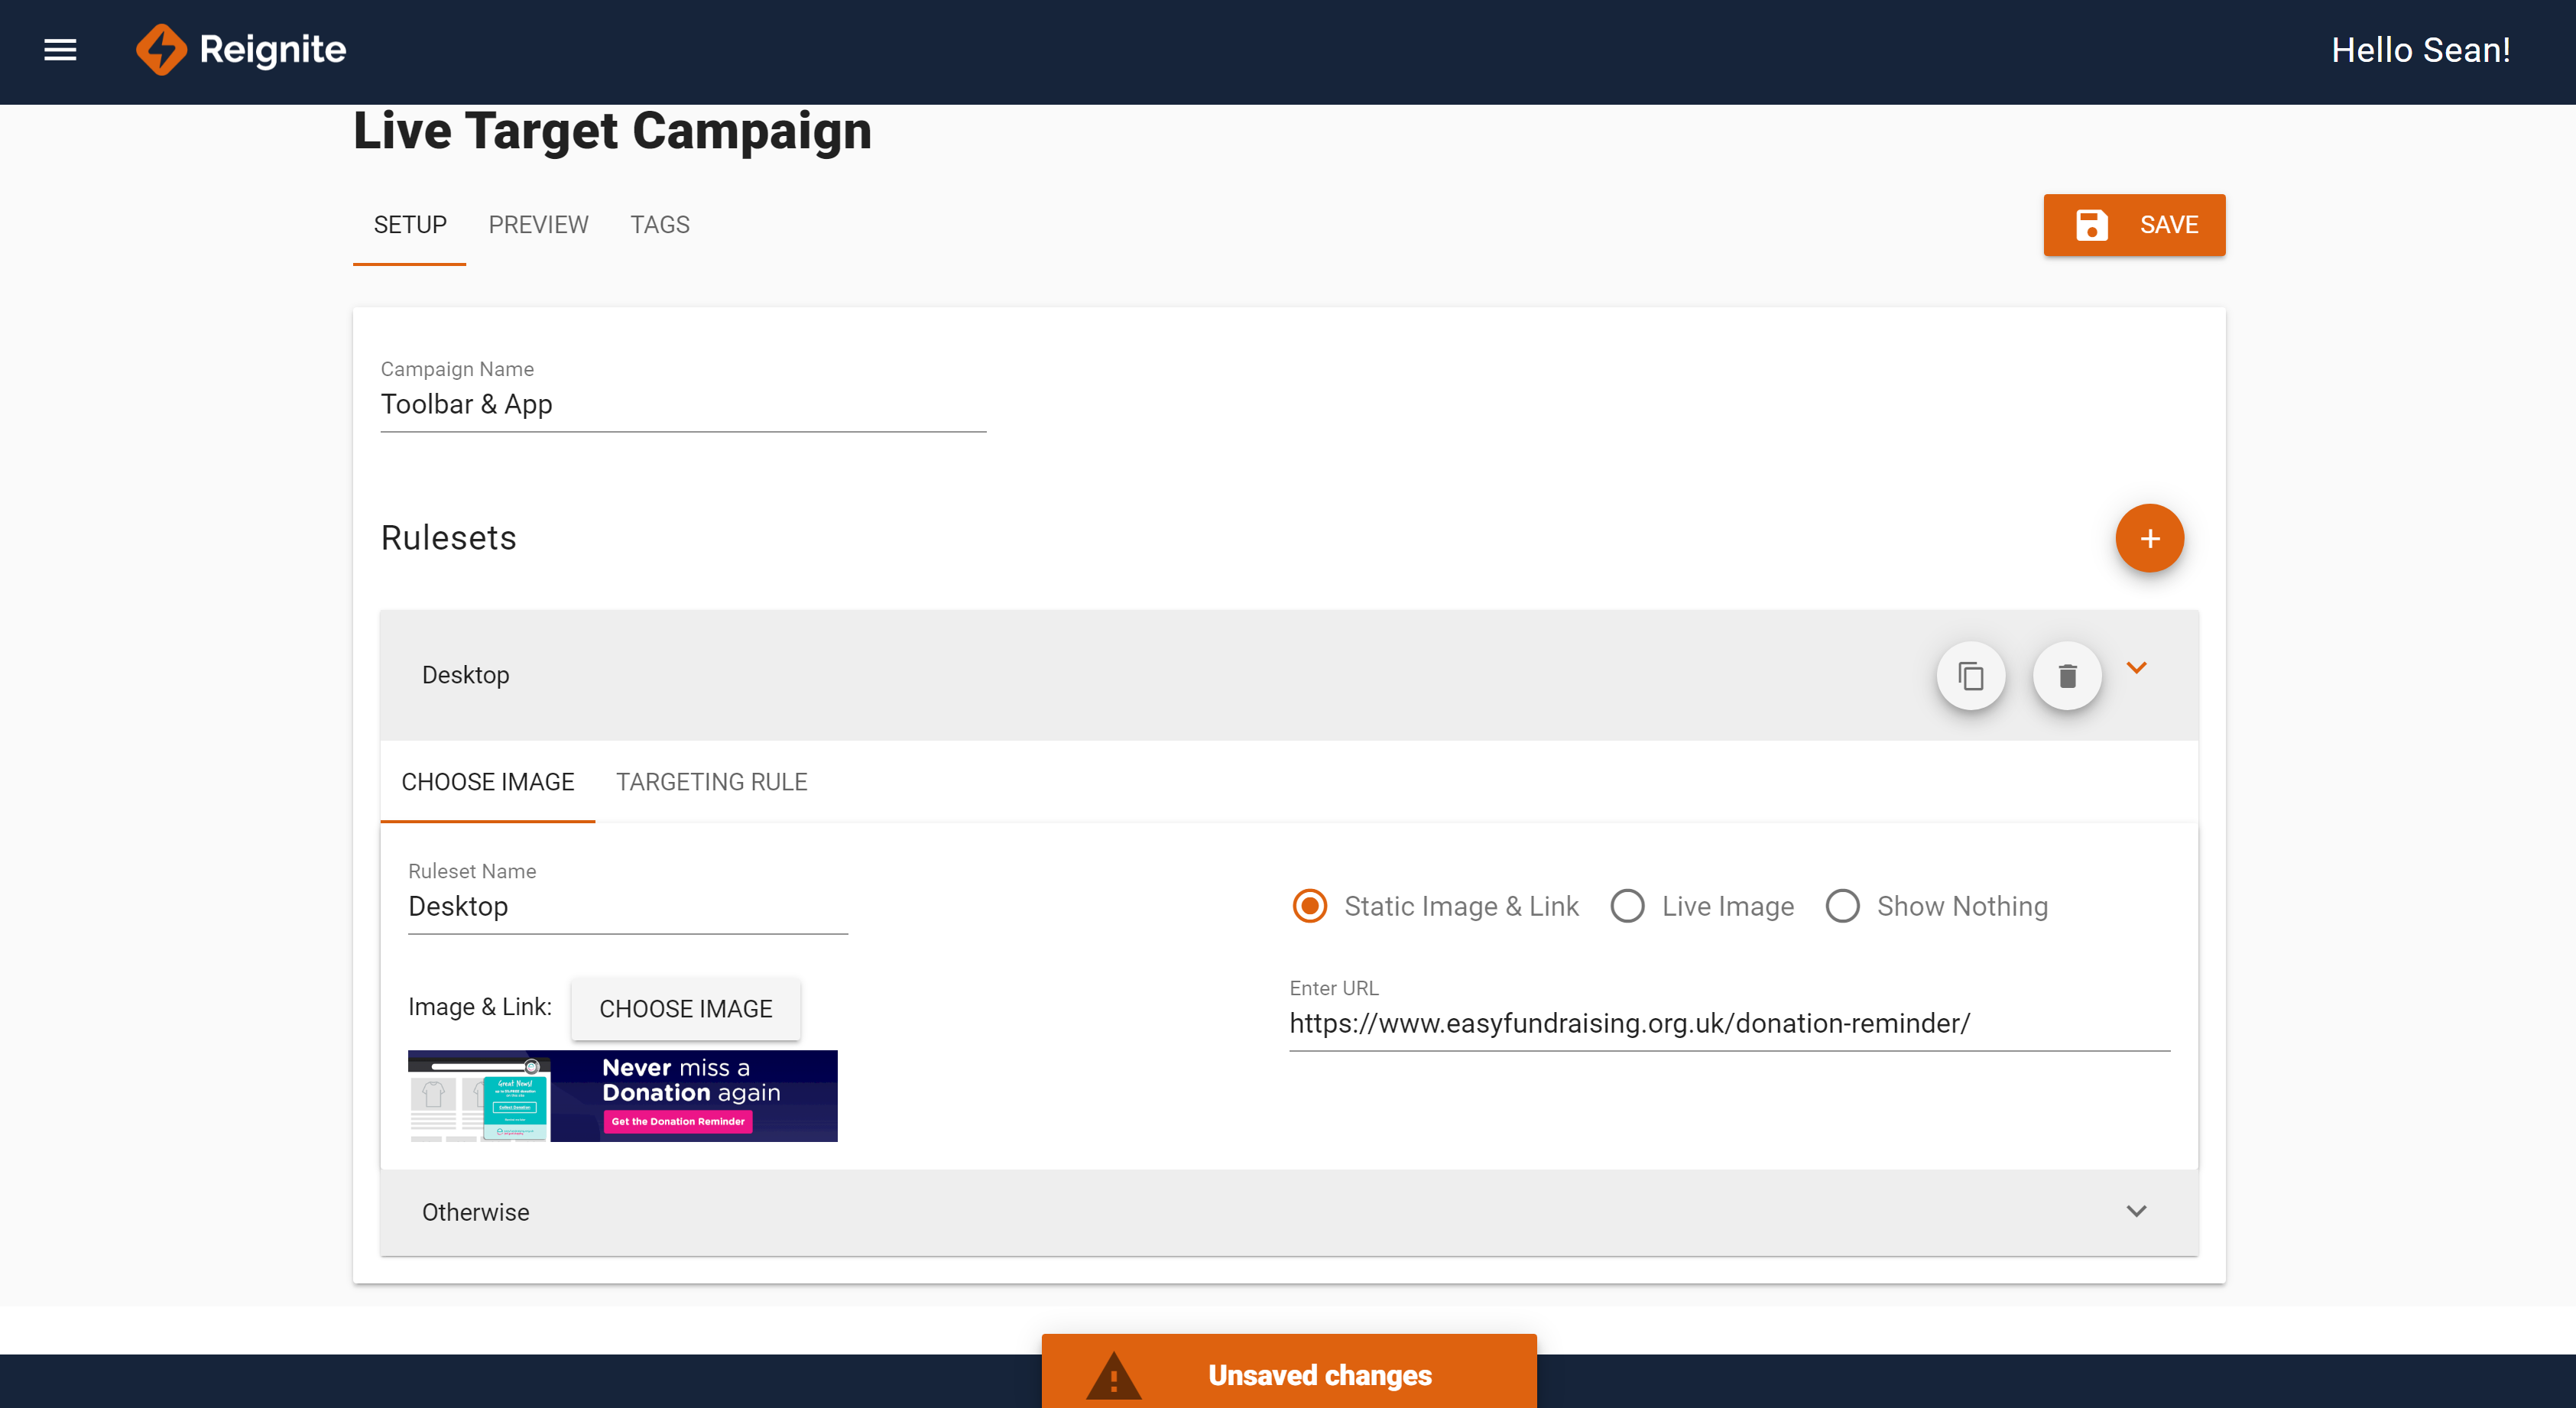
Task: Switch to Targeting Rule tab
Action: coord(711,782)
